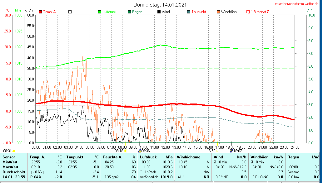Screen dimensions: 323x183
Task: Click the Wind legend label above the chart
Action: [166, 12]
